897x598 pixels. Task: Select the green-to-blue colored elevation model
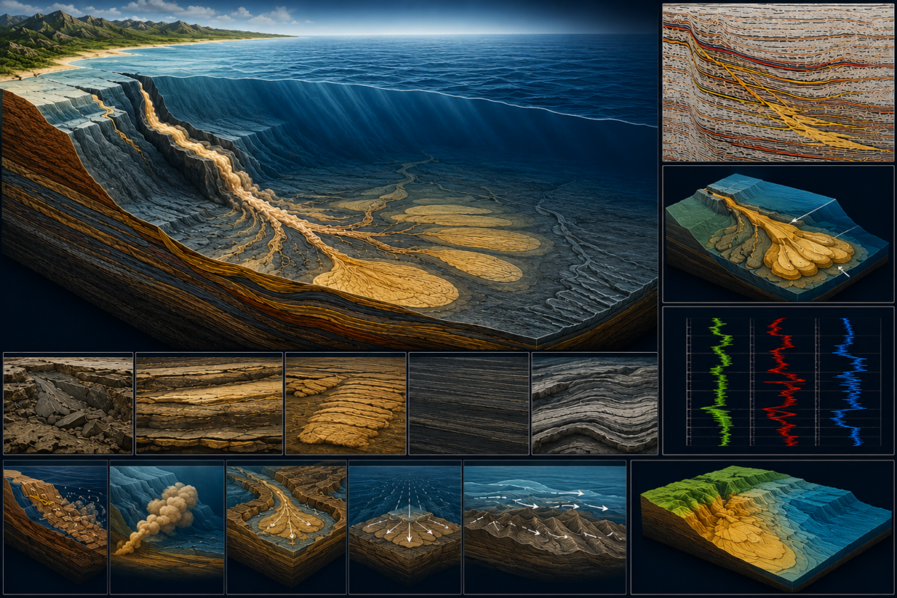[762, 527]
